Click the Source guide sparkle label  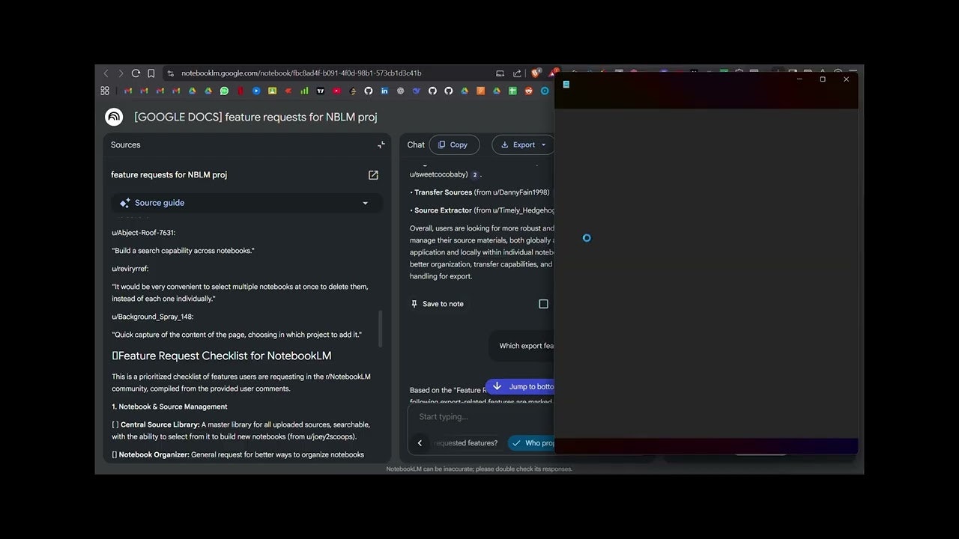[152, 203]
